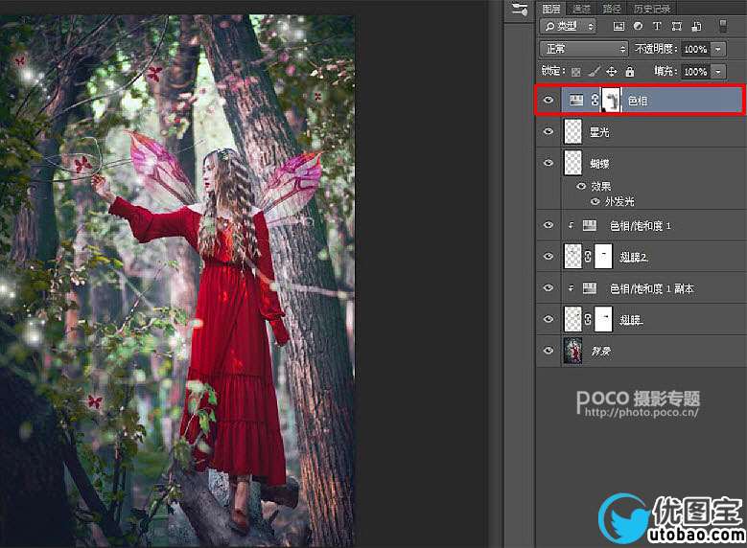
Task: Select the 蝴蝶 layer name
Action: (x=599, y=164)
